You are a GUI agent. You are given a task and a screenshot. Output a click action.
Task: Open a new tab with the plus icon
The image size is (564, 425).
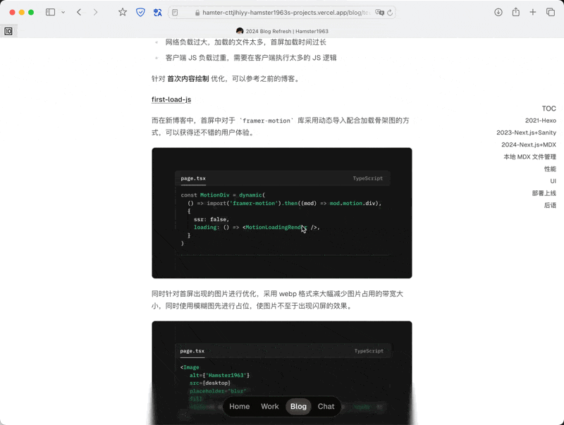click(x=534, y=12)
